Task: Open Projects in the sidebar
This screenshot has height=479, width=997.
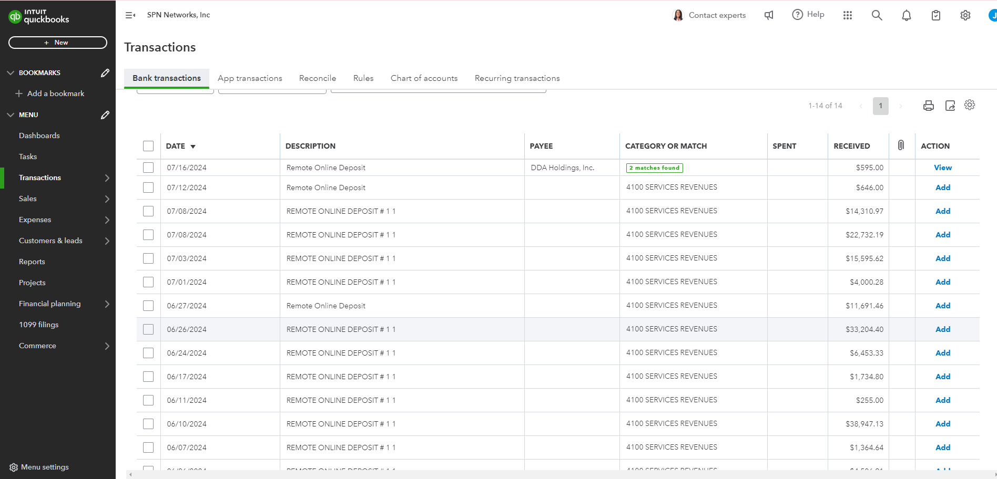Action: 32,283
